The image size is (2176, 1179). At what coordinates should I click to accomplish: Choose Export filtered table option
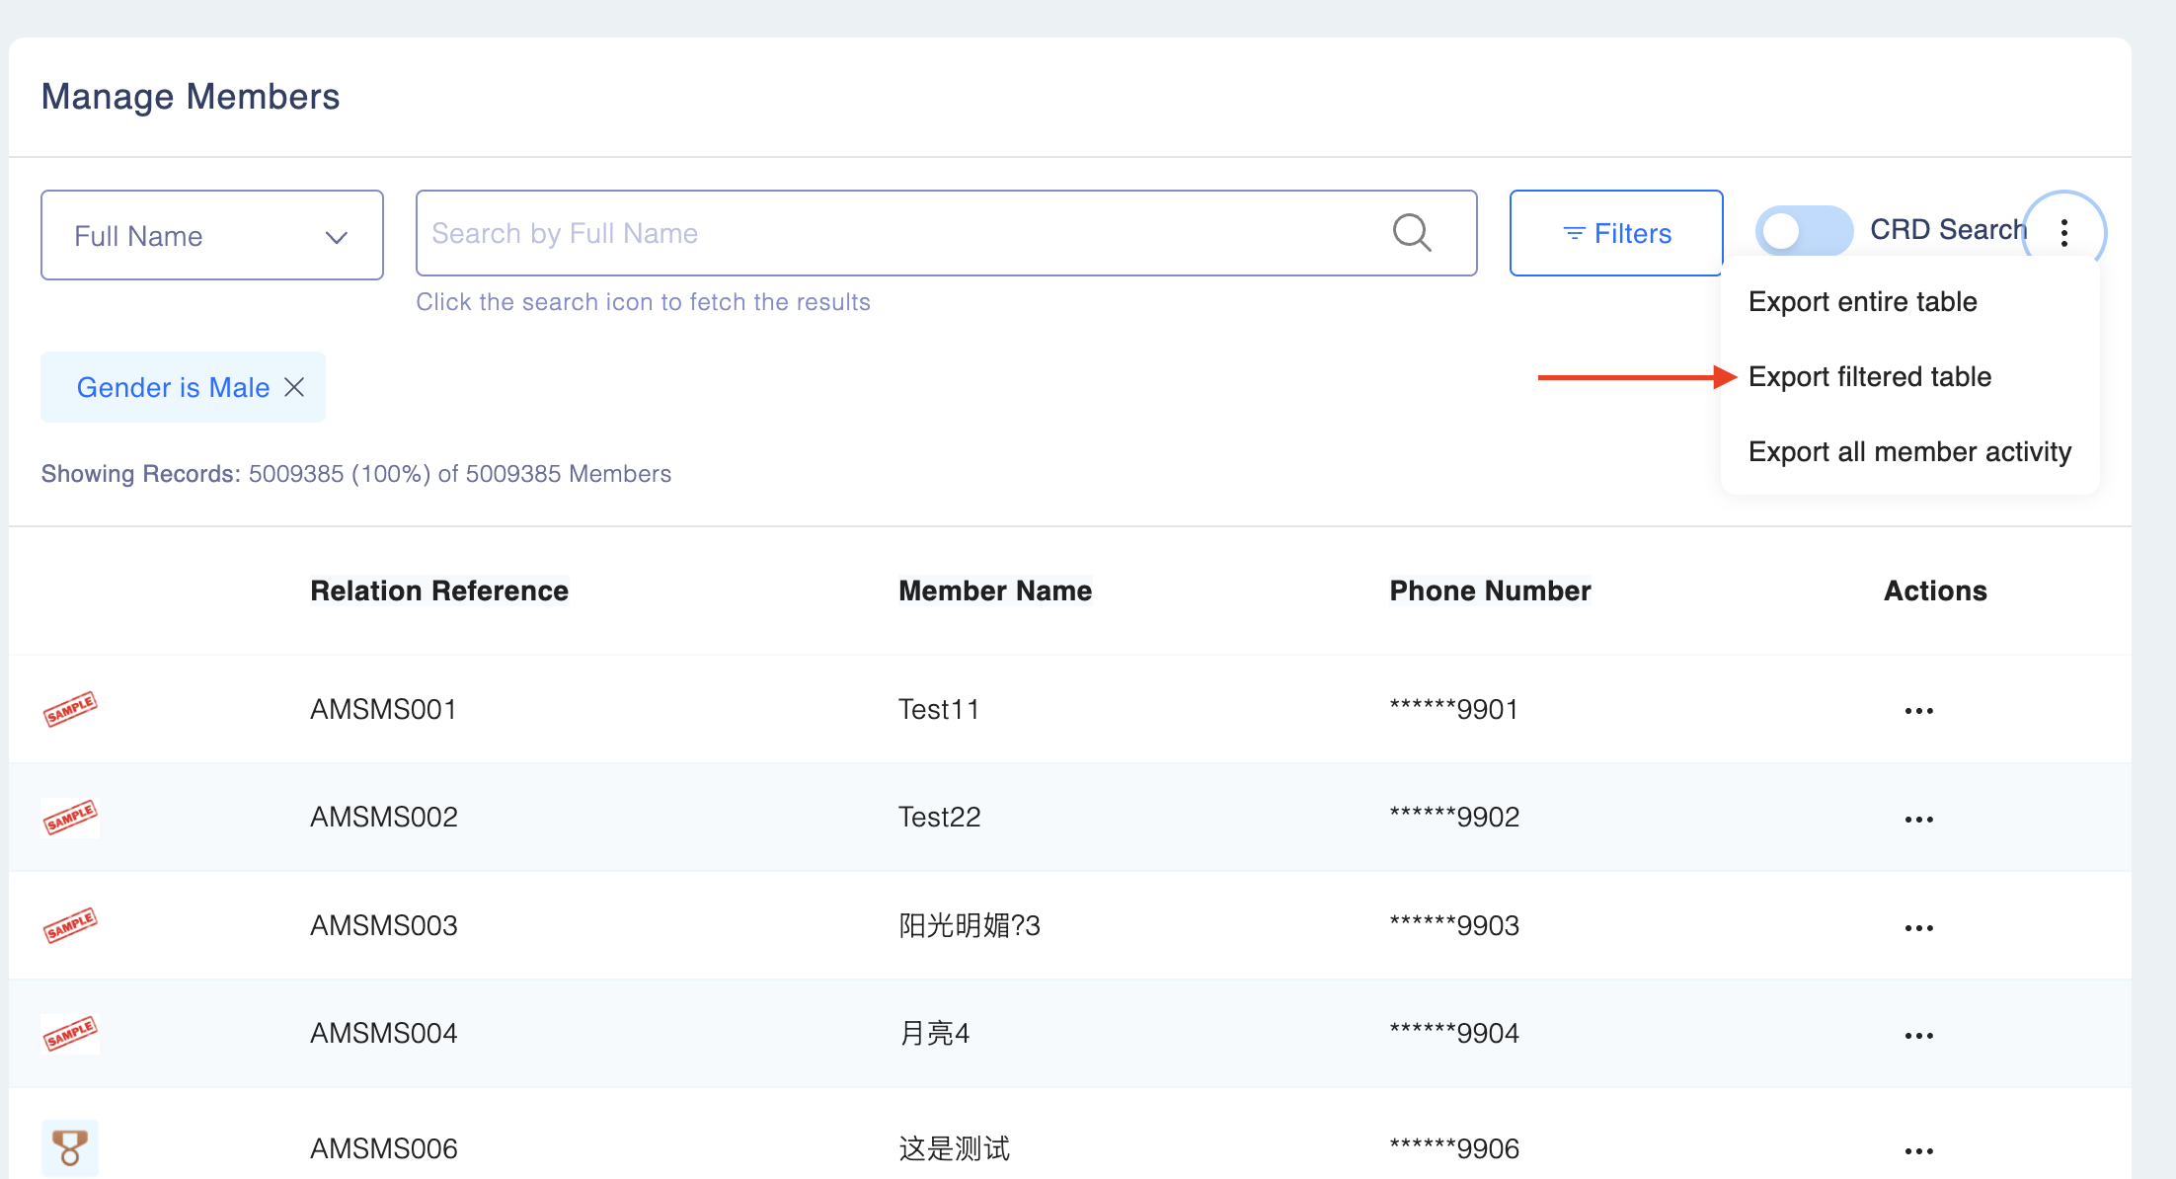click(x=1869, y=377)
